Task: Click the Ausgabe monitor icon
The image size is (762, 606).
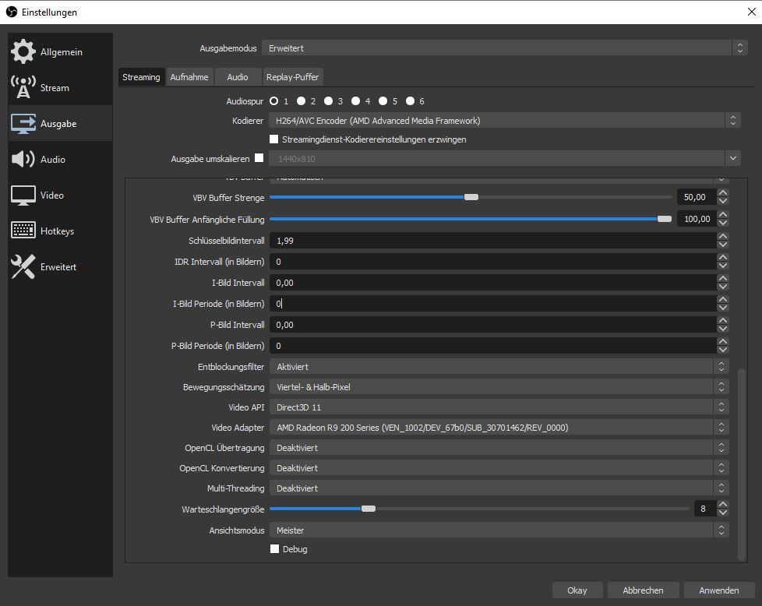Action: pos(23,124)
